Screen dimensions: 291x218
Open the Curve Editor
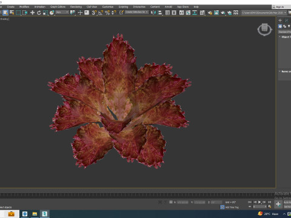pos(188,13)
